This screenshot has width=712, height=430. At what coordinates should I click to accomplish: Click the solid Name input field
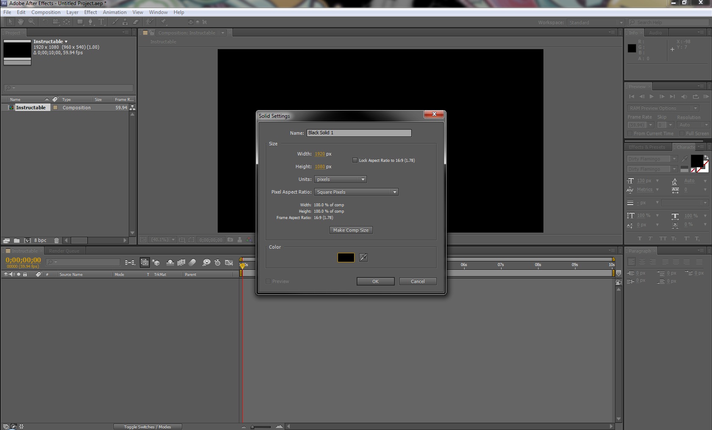(359, 133)
